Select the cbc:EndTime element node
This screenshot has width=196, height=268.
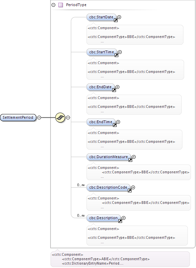101,122
